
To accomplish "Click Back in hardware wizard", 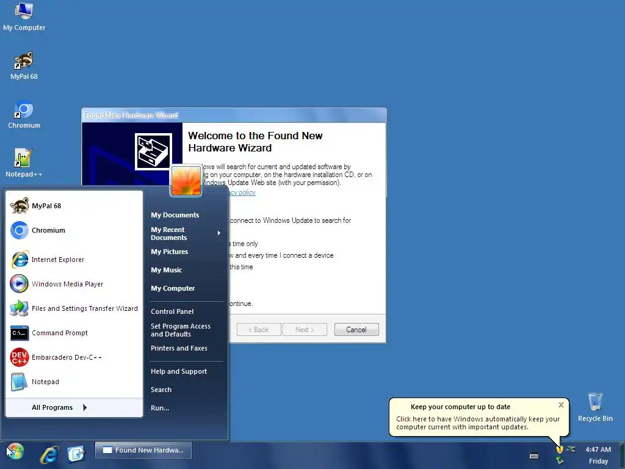I will coord(259,329).
